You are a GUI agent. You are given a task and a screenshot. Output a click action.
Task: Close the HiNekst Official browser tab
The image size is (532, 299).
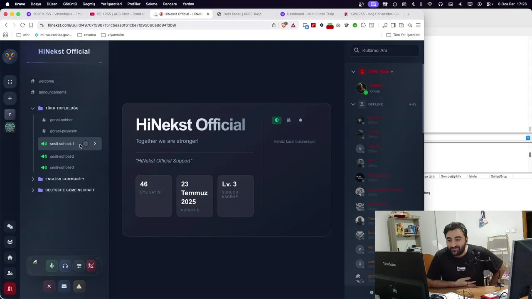(208, 14)
